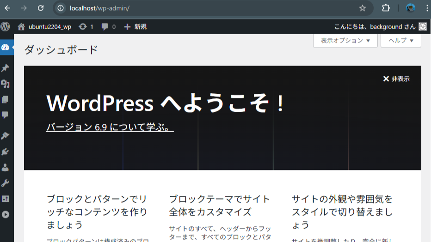Click the localhost/wp-admin address bar
Image resolution: width=431 pixels, height=242 pixels.
pyautogui.click(x=208, y=8)
